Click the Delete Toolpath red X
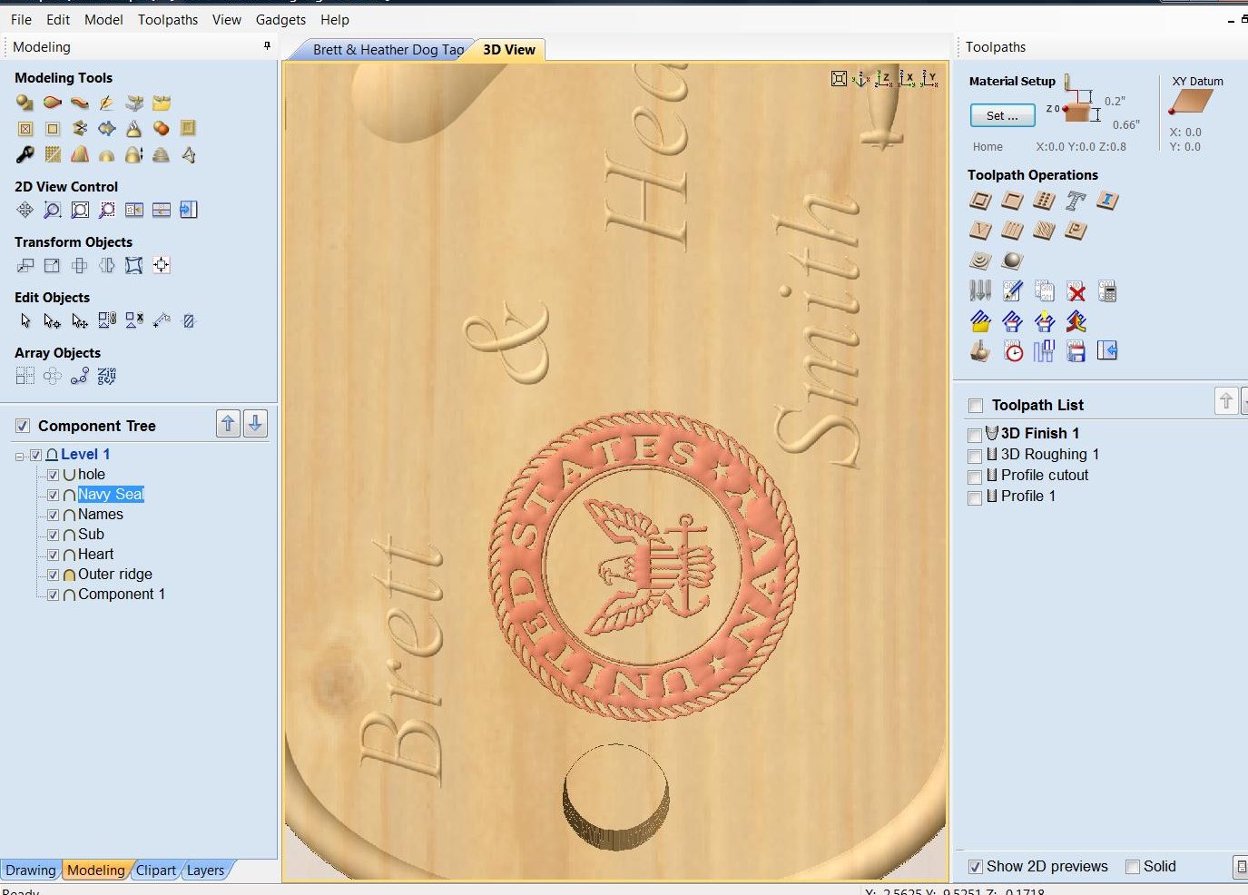The image size is (1248, 895). tap(1076, 290)
